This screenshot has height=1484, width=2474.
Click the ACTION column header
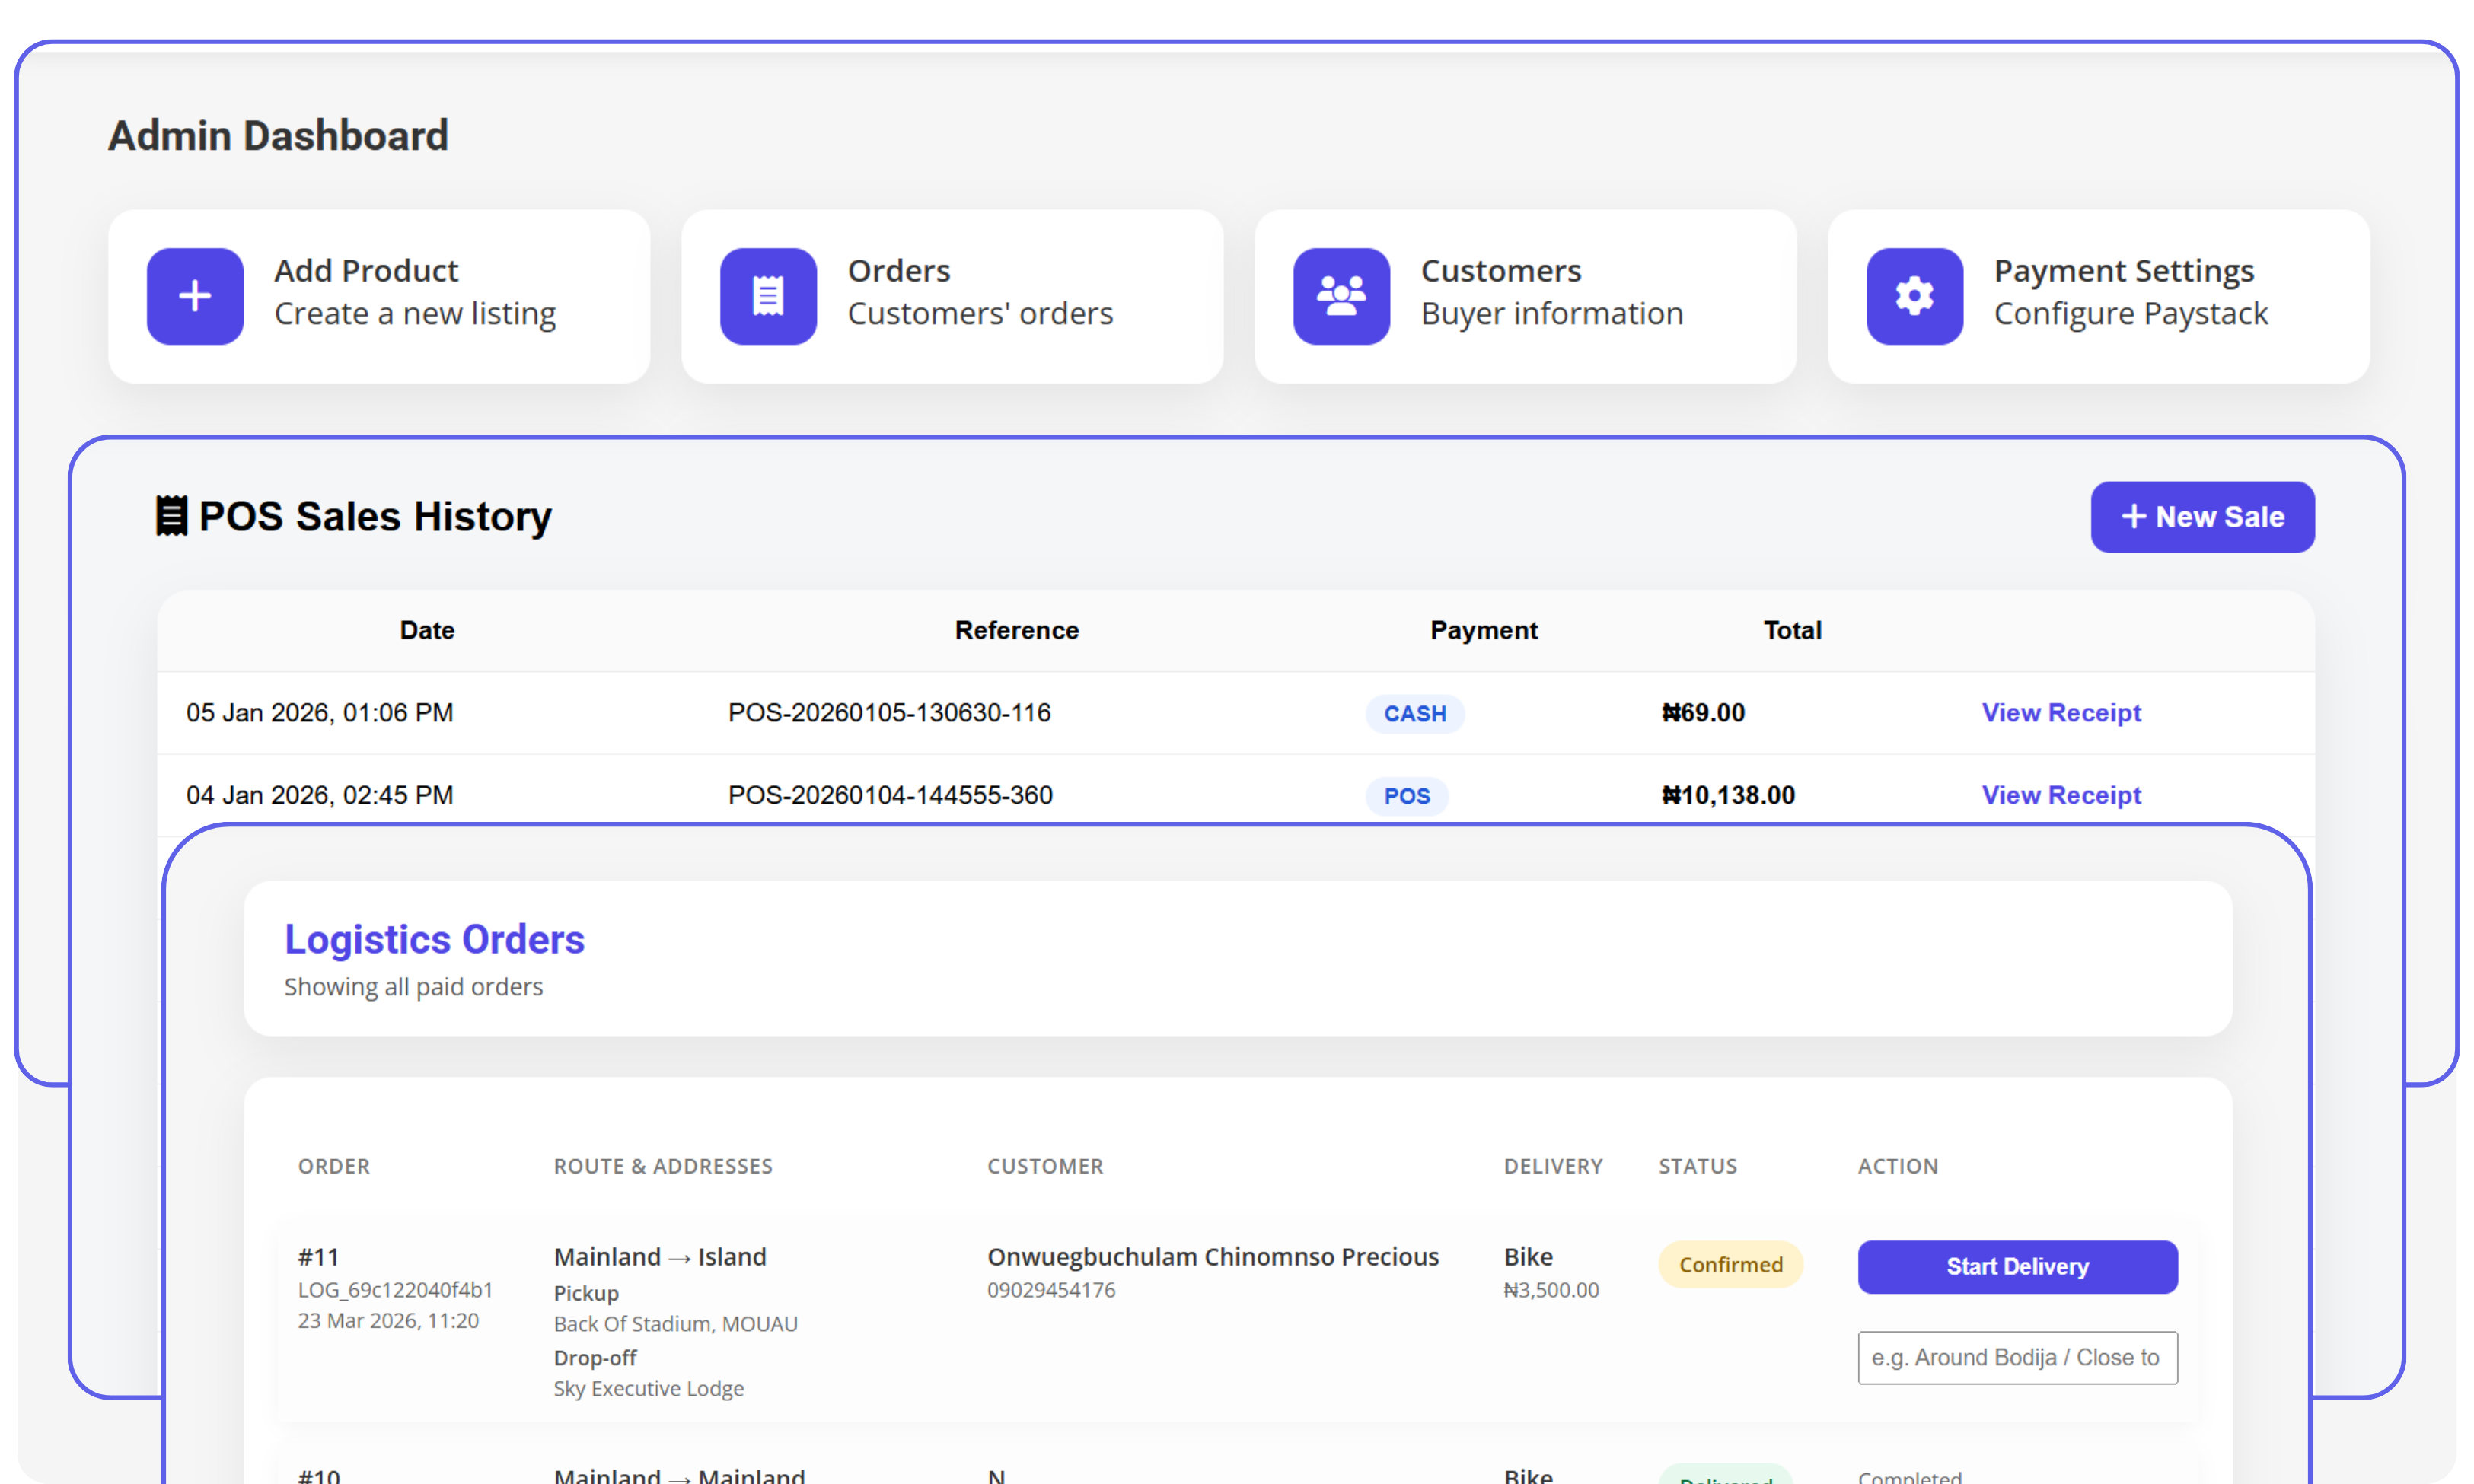click(1898, 1166)
